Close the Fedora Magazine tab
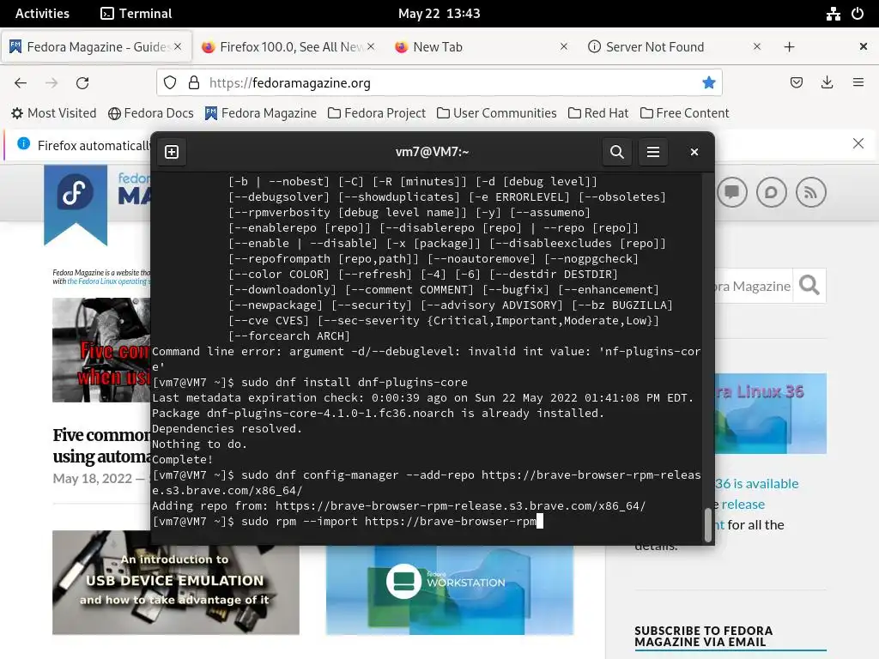The image size is (879, 659). pos(178,46)
